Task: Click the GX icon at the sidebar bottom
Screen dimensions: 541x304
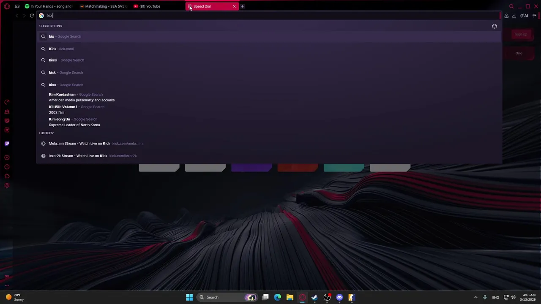Action: [x=7, y=276]
